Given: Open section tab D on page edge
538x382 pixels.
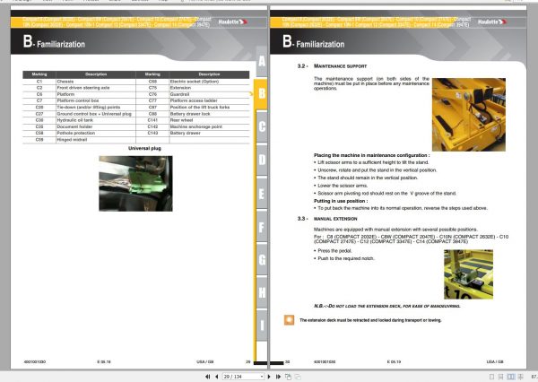Looking at the screenshot, I should pos(262,160).
